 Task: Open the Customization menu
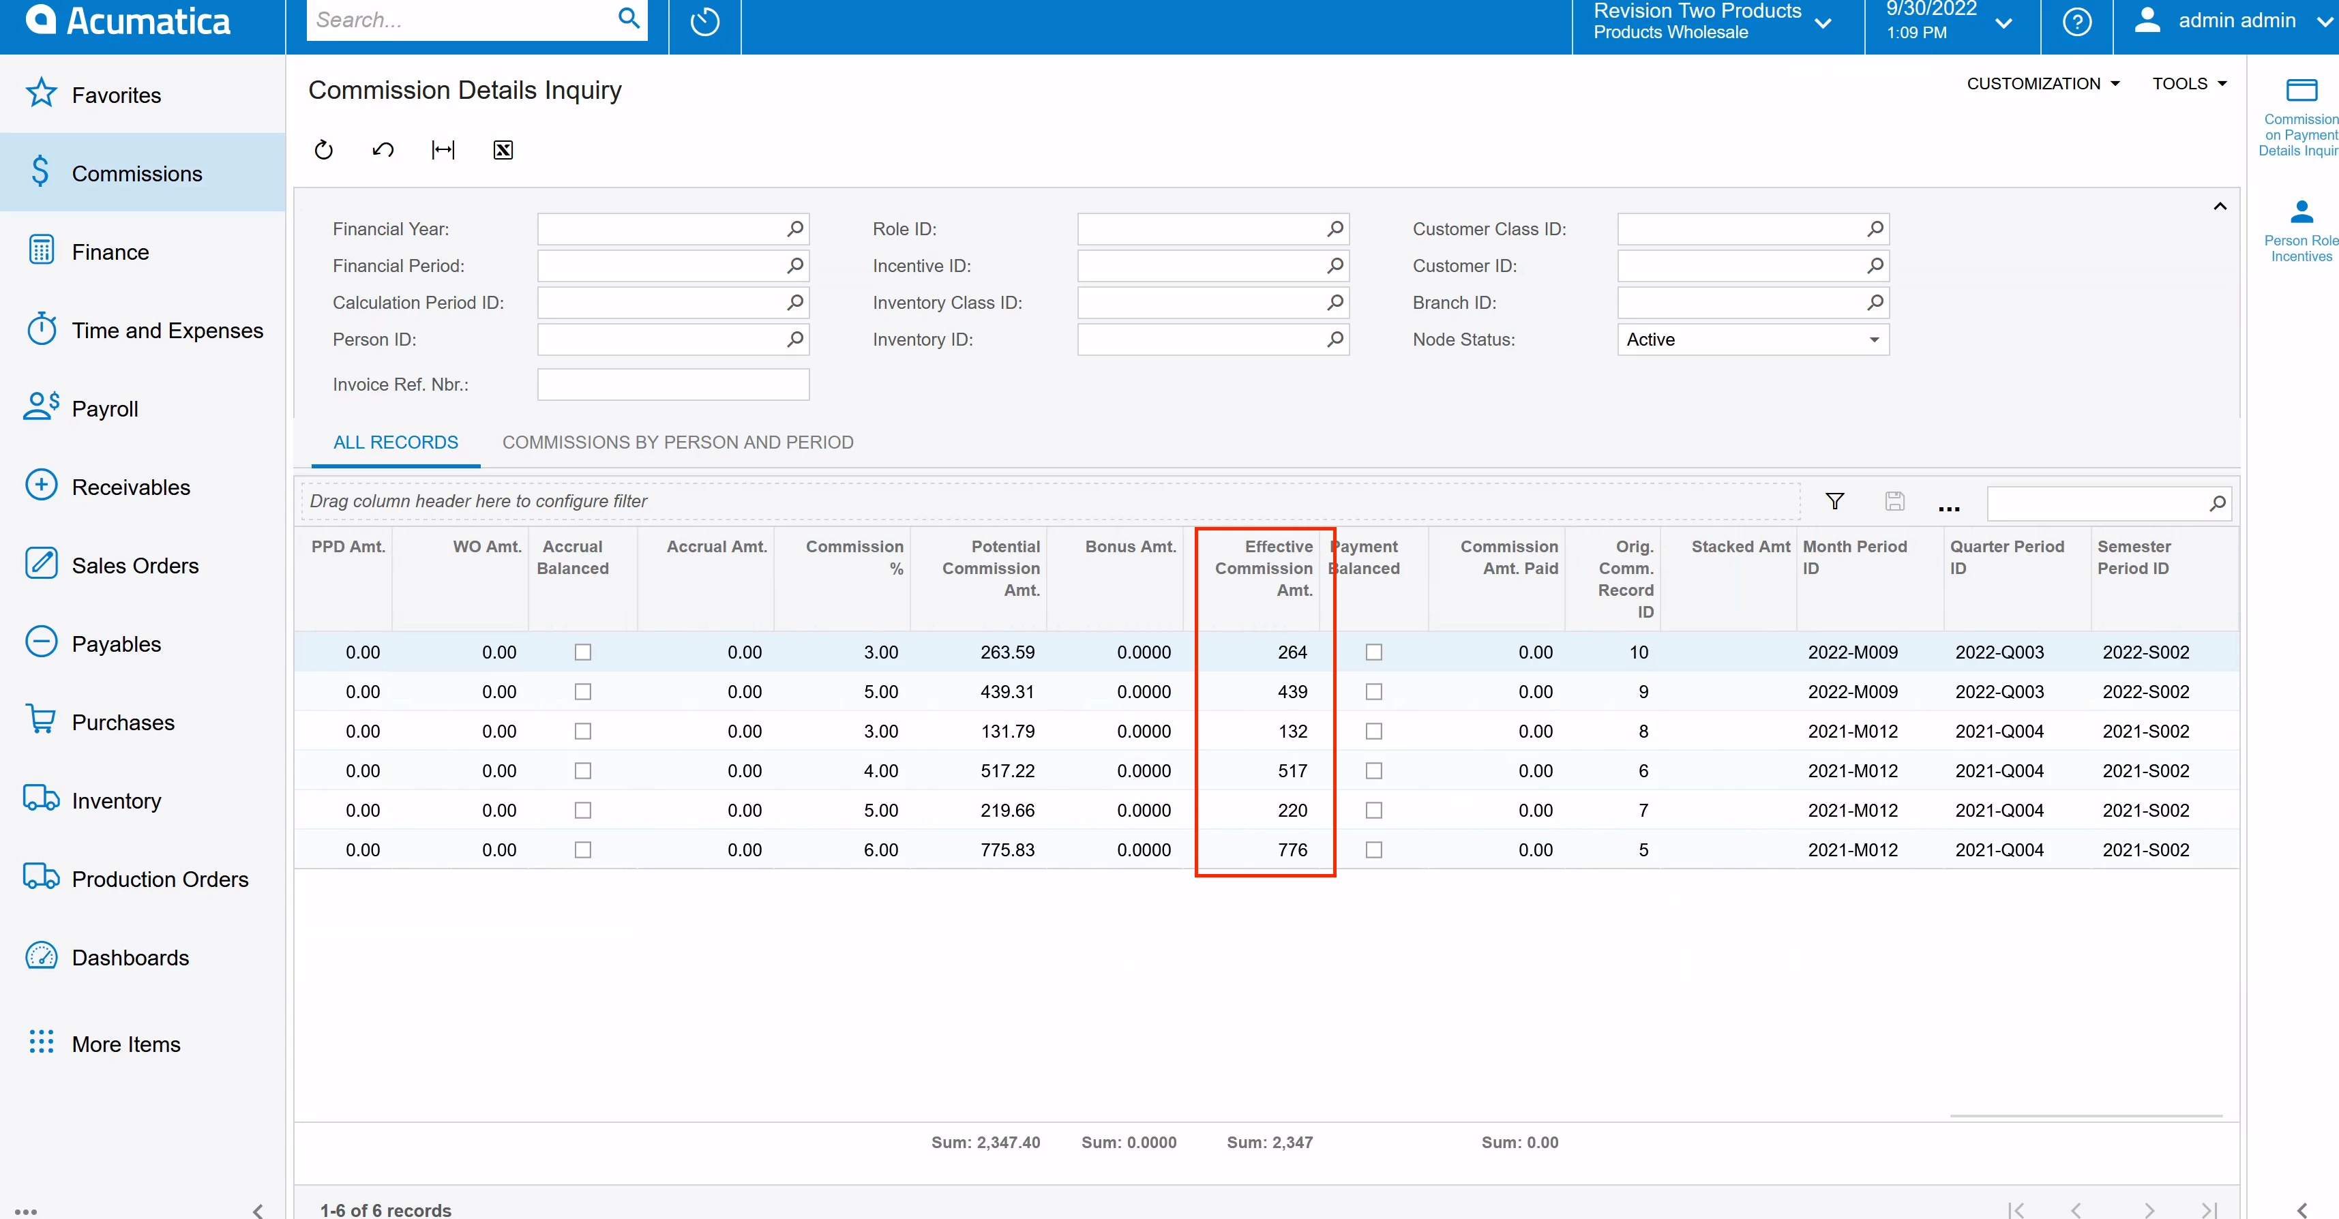pos(2042,82)
